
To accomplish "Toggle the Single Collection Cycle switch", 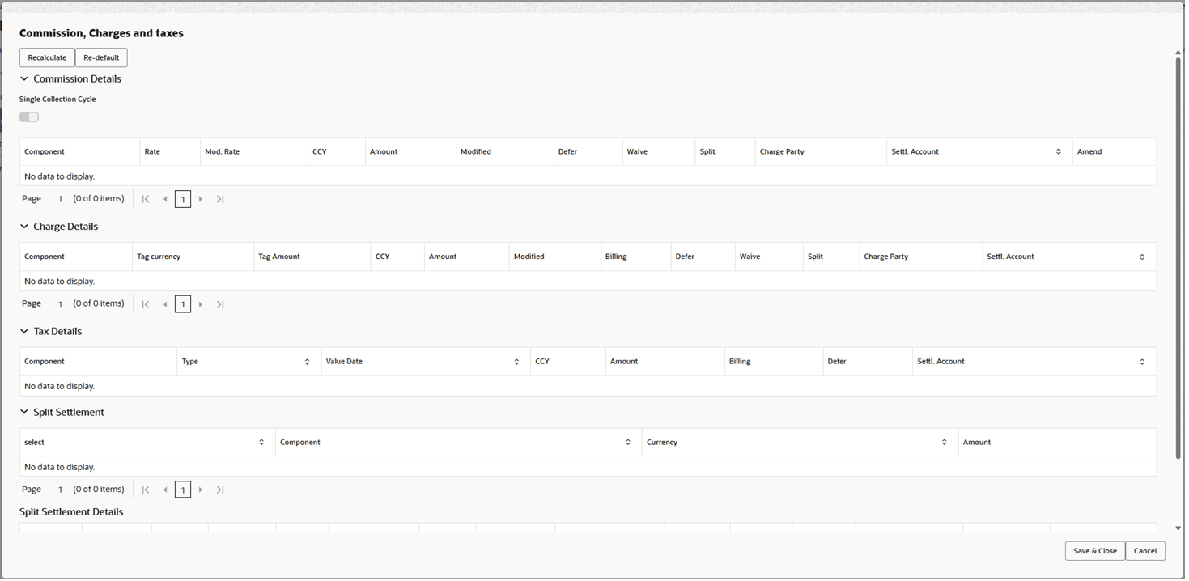I will coord(28,117).
